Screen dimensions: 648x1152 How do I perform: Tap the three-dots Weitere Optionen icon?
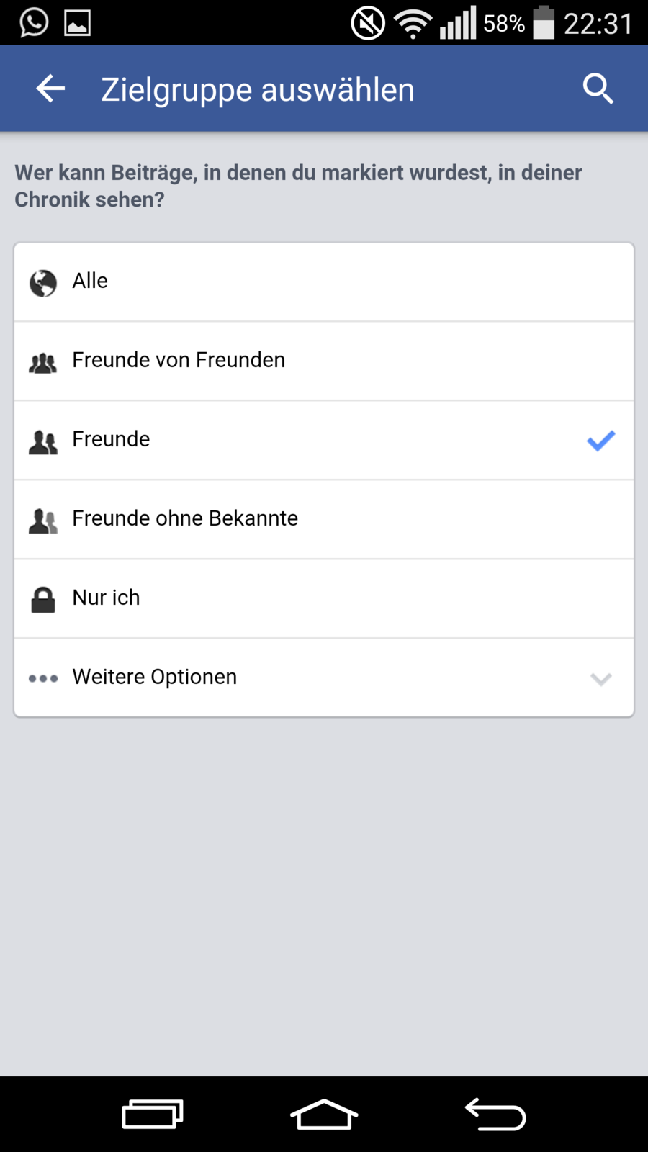tap(43, 678)
